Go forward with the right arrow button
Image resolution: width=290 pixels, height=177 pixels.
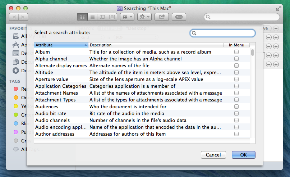coord(23,17)
